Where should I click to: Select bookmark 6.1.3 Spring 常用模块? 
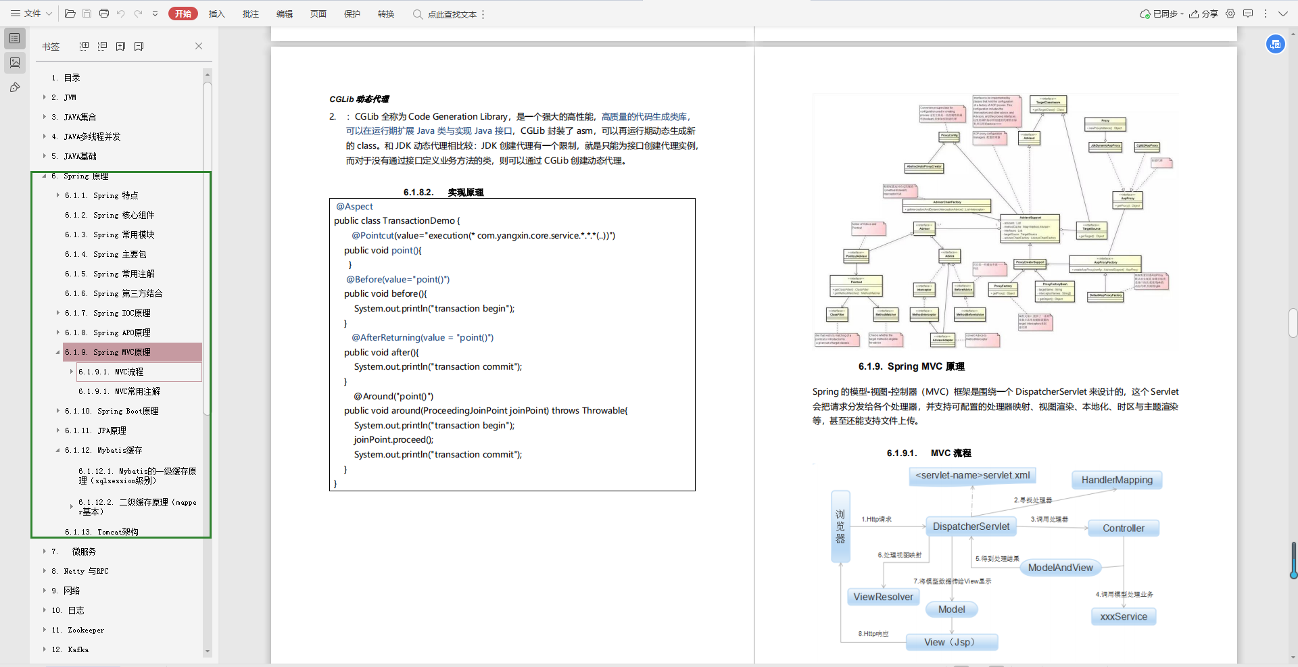point(110,234)
